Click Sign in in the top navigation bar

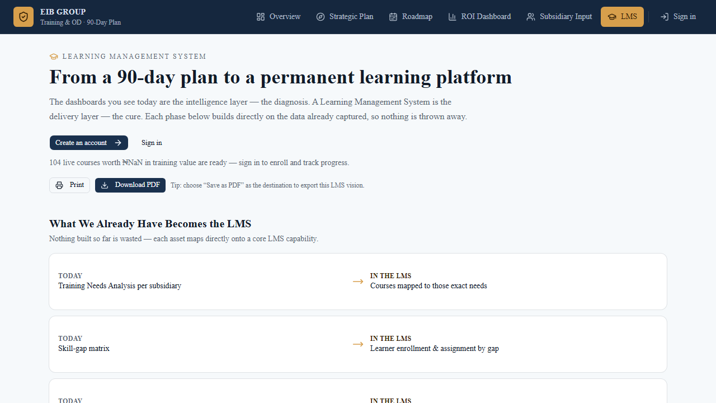pos(678,17)
